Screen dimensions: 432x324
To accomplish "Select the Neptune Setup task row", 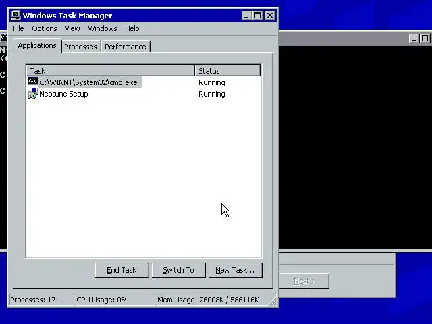I will pos(144,94).
